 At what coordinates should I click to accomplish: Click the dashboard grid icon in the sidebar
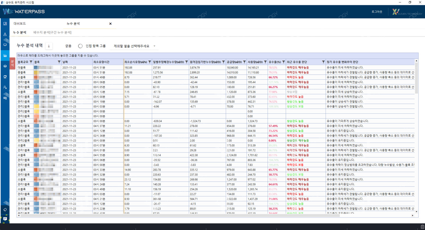pos(5,24)
